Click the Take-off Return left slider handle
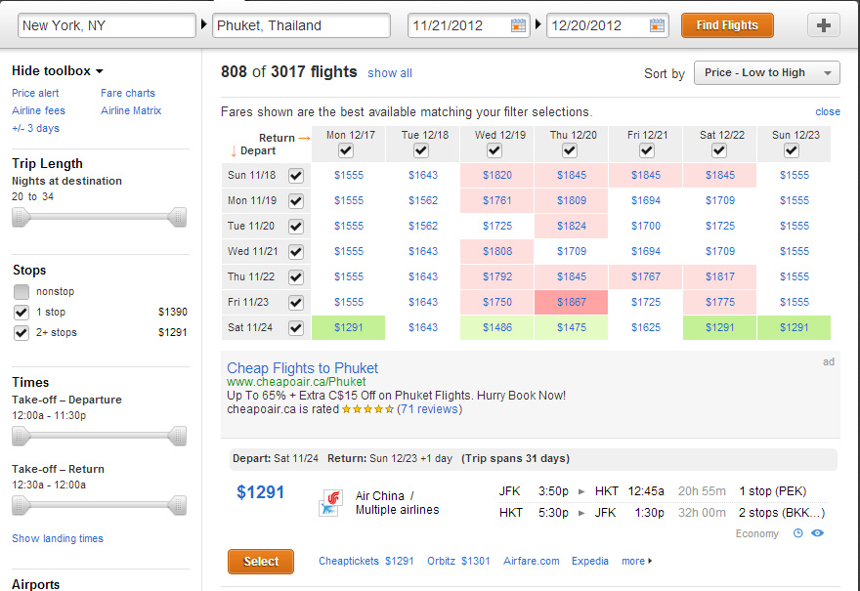Image resolution: width=860 pixels, height=591 pixels. [20, 505]
